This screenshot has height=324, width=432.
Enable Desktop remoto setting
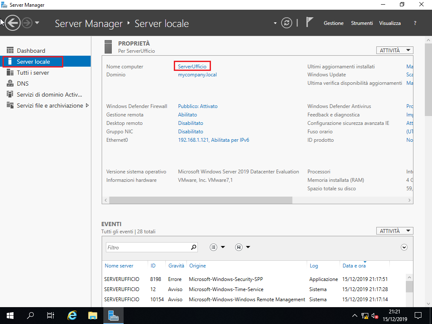[x=190, y=123]
